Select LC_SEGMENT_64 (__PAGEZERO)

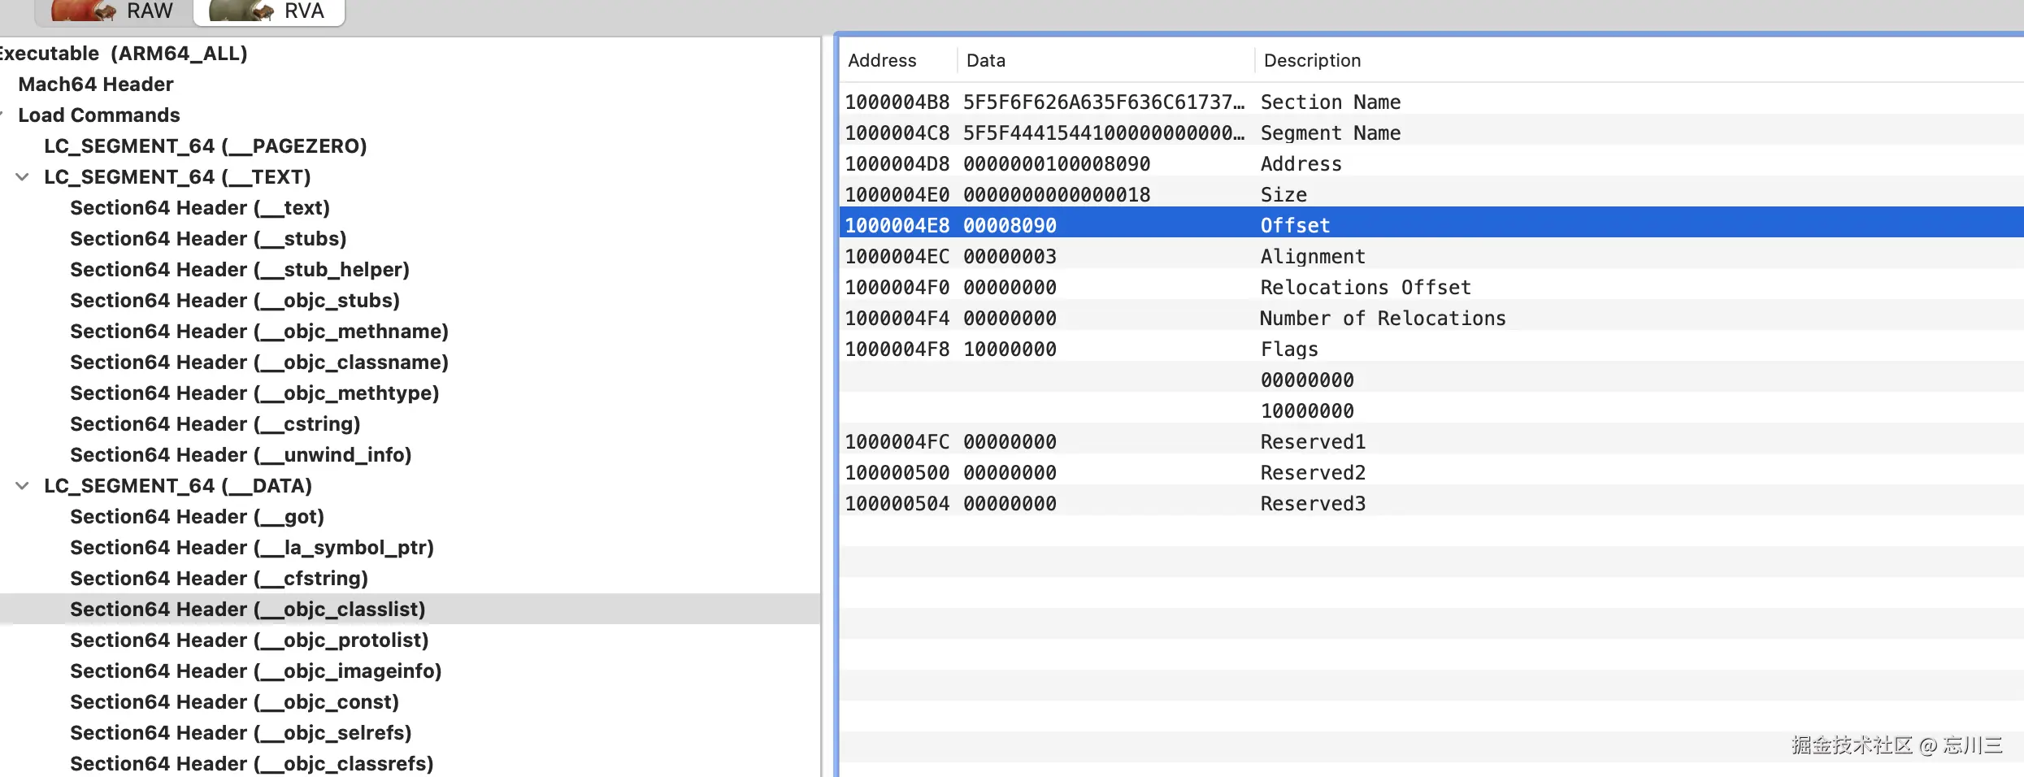[x=206, y=145]
